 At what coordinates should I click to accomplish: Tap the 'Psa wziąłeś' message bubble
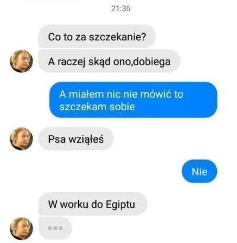pyautogui.click(x=76, y=139)
